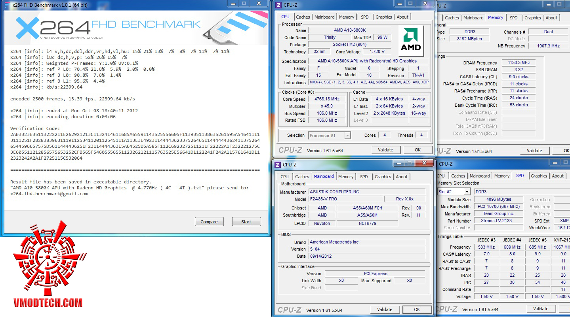The height and width of the screenshot is (317, 570).
Task: Go to SPD tab in CPU-Z processor window
Action: point(364,17)
